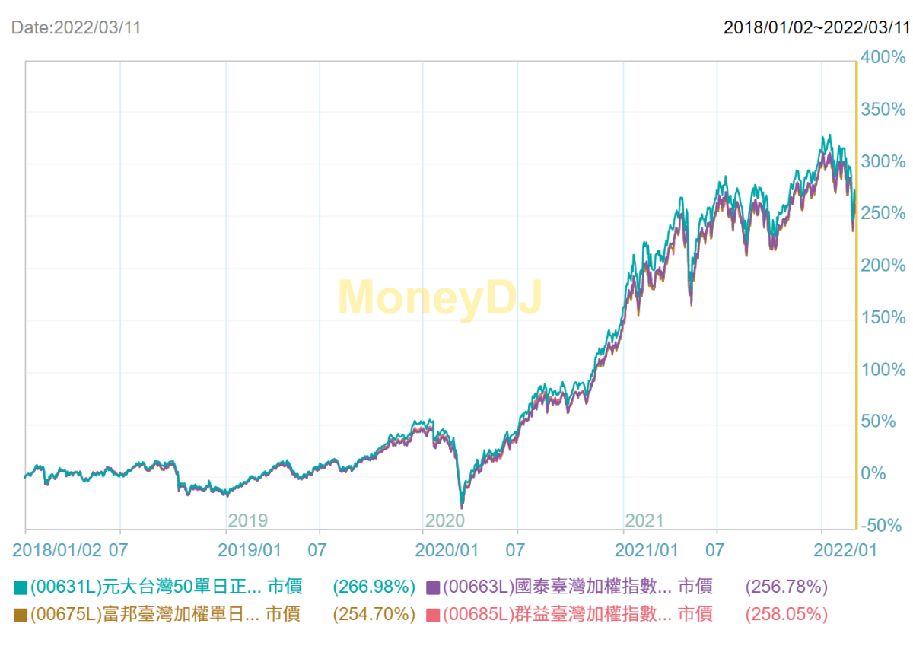Click the 2020 year marker inside chart
This screenshot has height=649, width=913.
click(x=445, y=520)
